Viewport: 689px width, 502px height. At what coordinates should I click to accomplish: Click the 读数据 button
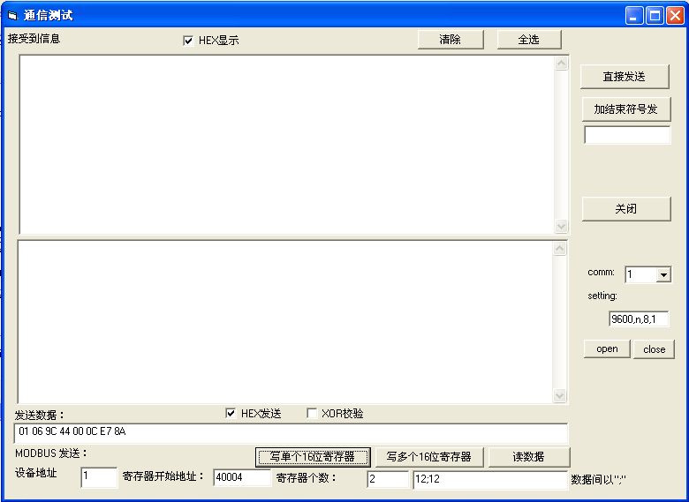tap(528, 457)
